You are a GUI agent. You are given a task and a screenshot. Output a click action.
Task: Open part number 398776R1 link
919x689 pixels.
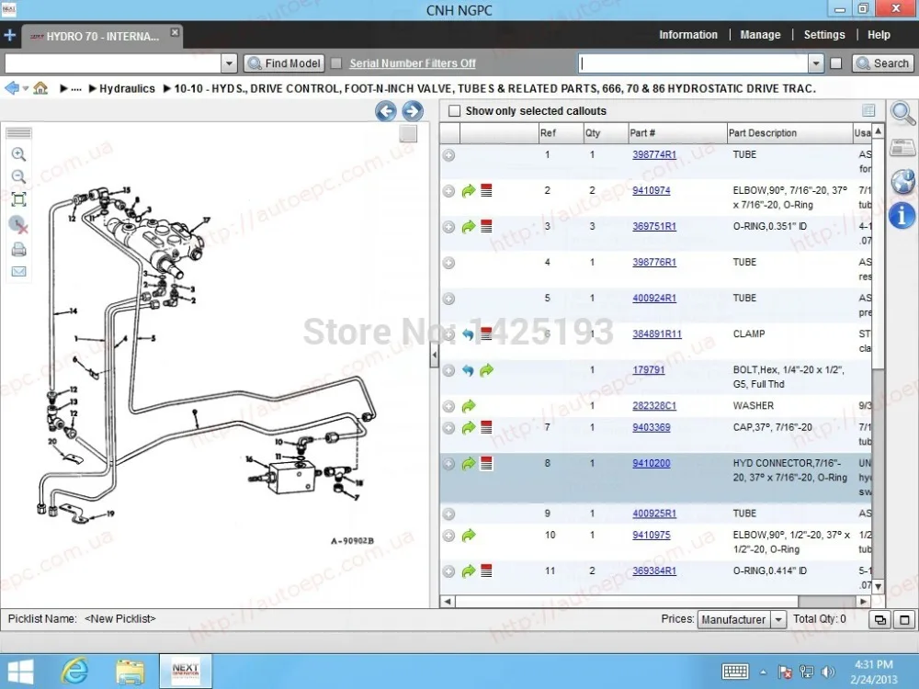tap(654, 262)
